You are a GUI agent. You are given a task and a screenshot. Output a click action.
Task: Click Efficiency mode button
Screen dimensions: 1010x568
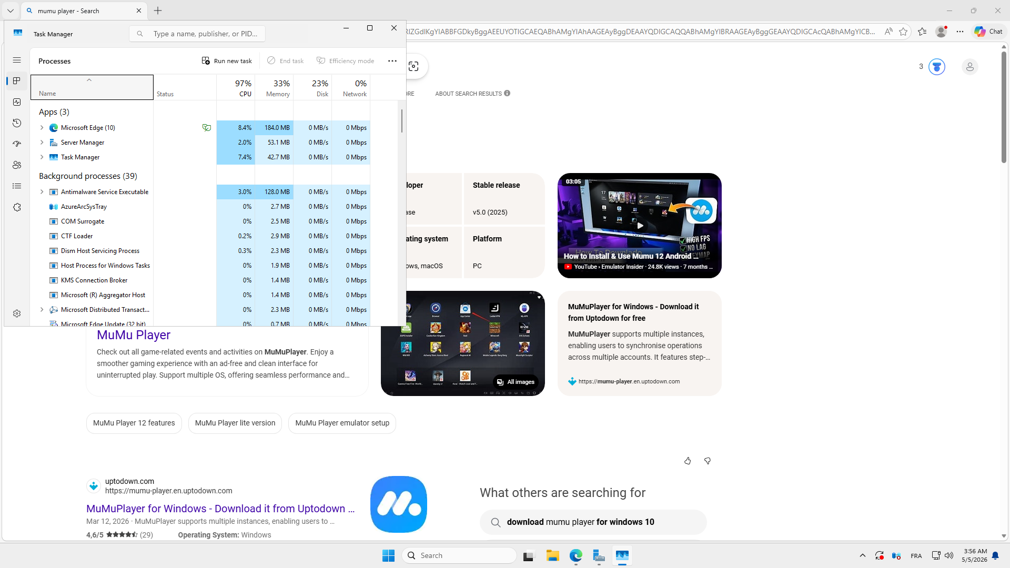345,61
